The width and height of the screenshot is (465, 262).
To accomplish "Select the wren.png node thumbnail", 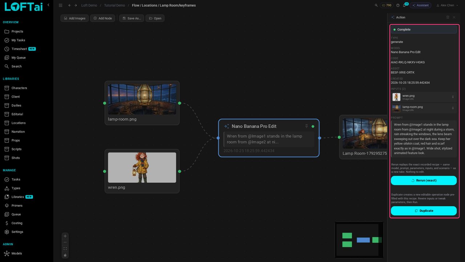I will pos(142,167).
